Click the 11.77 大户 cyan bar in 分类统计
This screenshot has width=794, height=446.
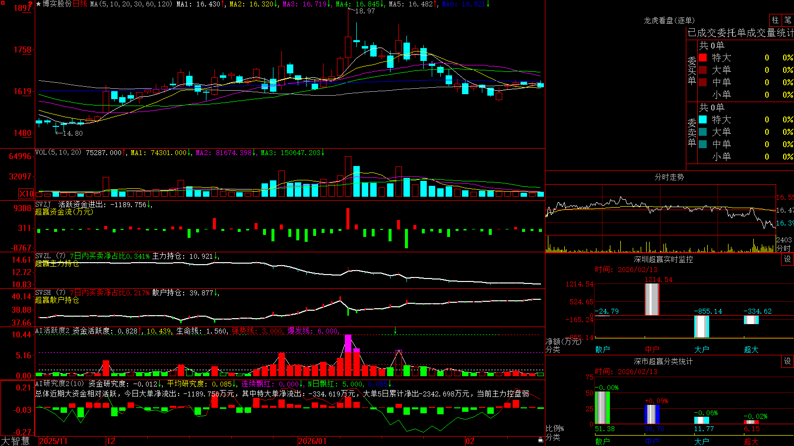click(x=702, y=421)
